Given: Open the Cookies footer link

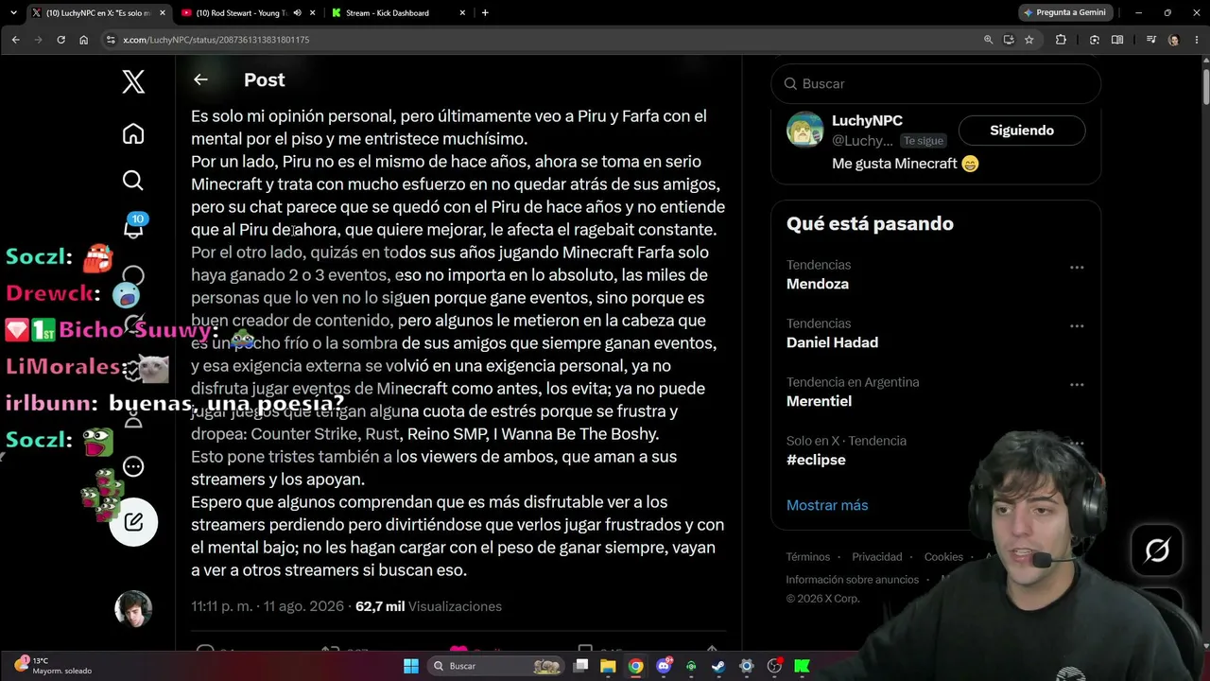Looking at the screenshot, I should (x=943, y=557).
